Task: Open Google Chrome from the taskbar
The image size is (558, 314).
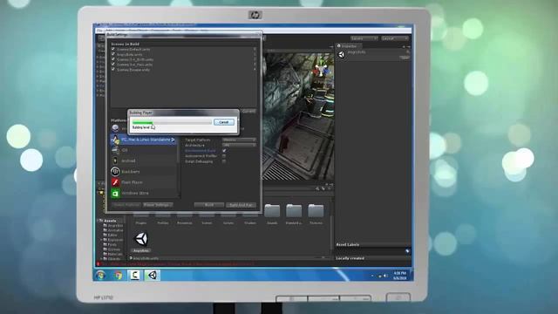Action: click(x=119, y=276)
